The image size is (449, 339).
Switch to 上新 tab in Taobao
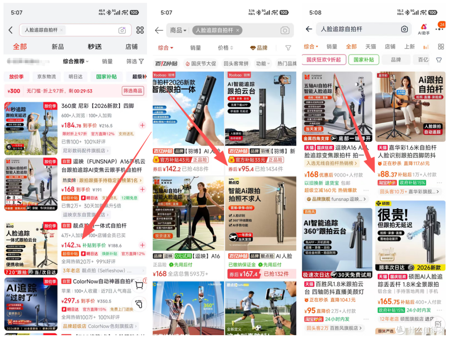tap(409, 46)
